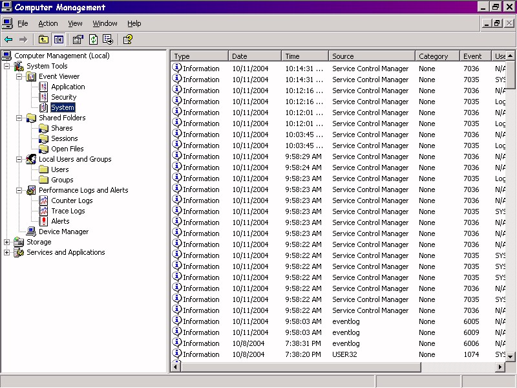Click the scroll-left arrow of event list
The width and height of the screenshot is (517, 388).
(x=176, y=367)
